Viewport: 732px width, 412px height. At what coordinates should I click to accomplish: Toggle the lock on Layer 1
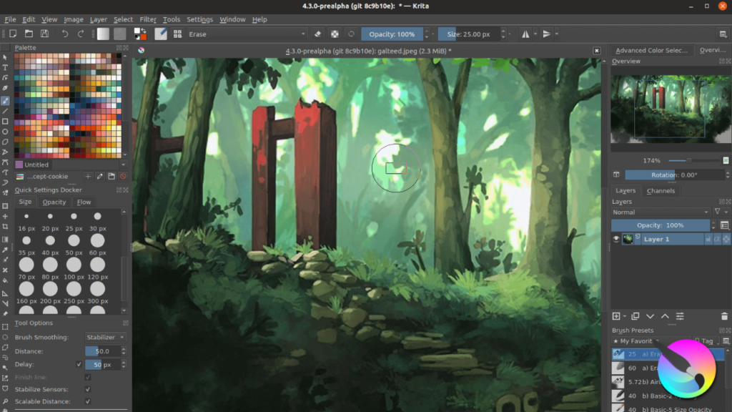pos(708,239)
